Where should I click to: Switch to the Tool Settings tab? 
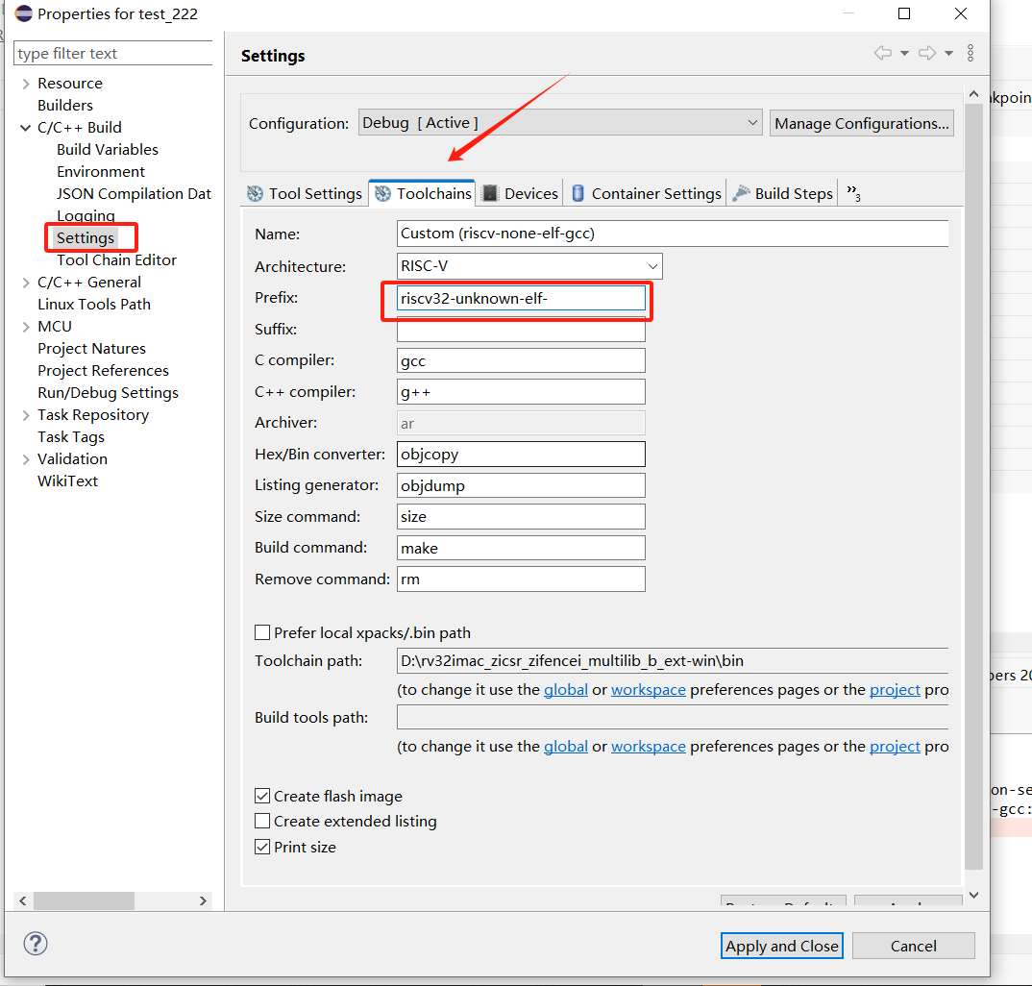click(304, 193)
